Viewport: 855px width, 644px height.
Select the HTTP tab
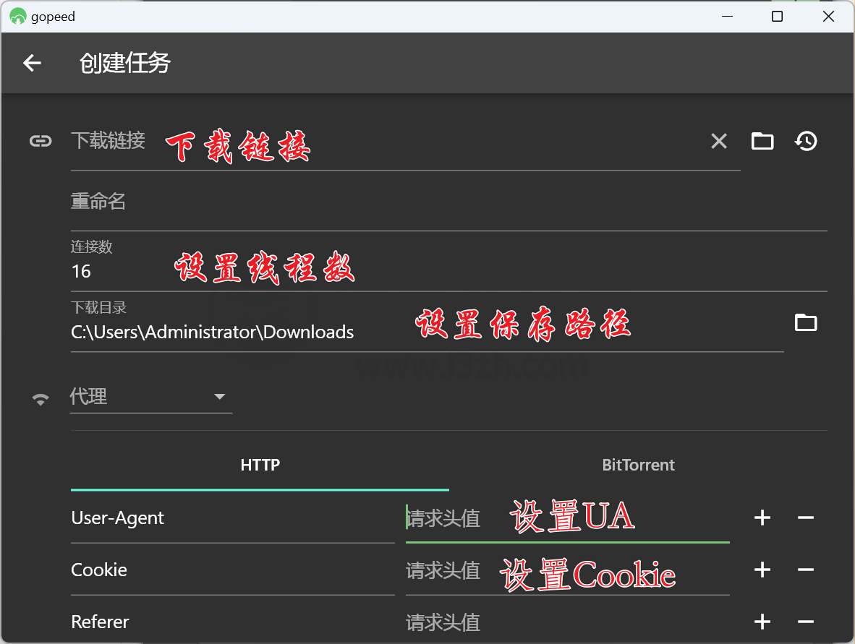click(260, 465)
